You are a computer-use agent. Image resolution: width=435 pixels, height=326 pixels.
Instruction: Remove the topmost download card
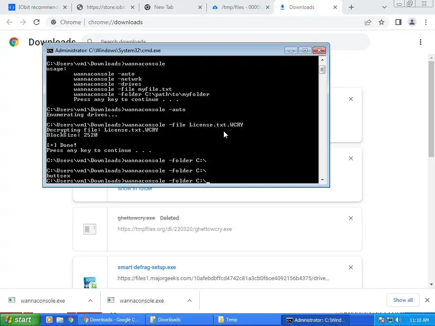(350, 99)
